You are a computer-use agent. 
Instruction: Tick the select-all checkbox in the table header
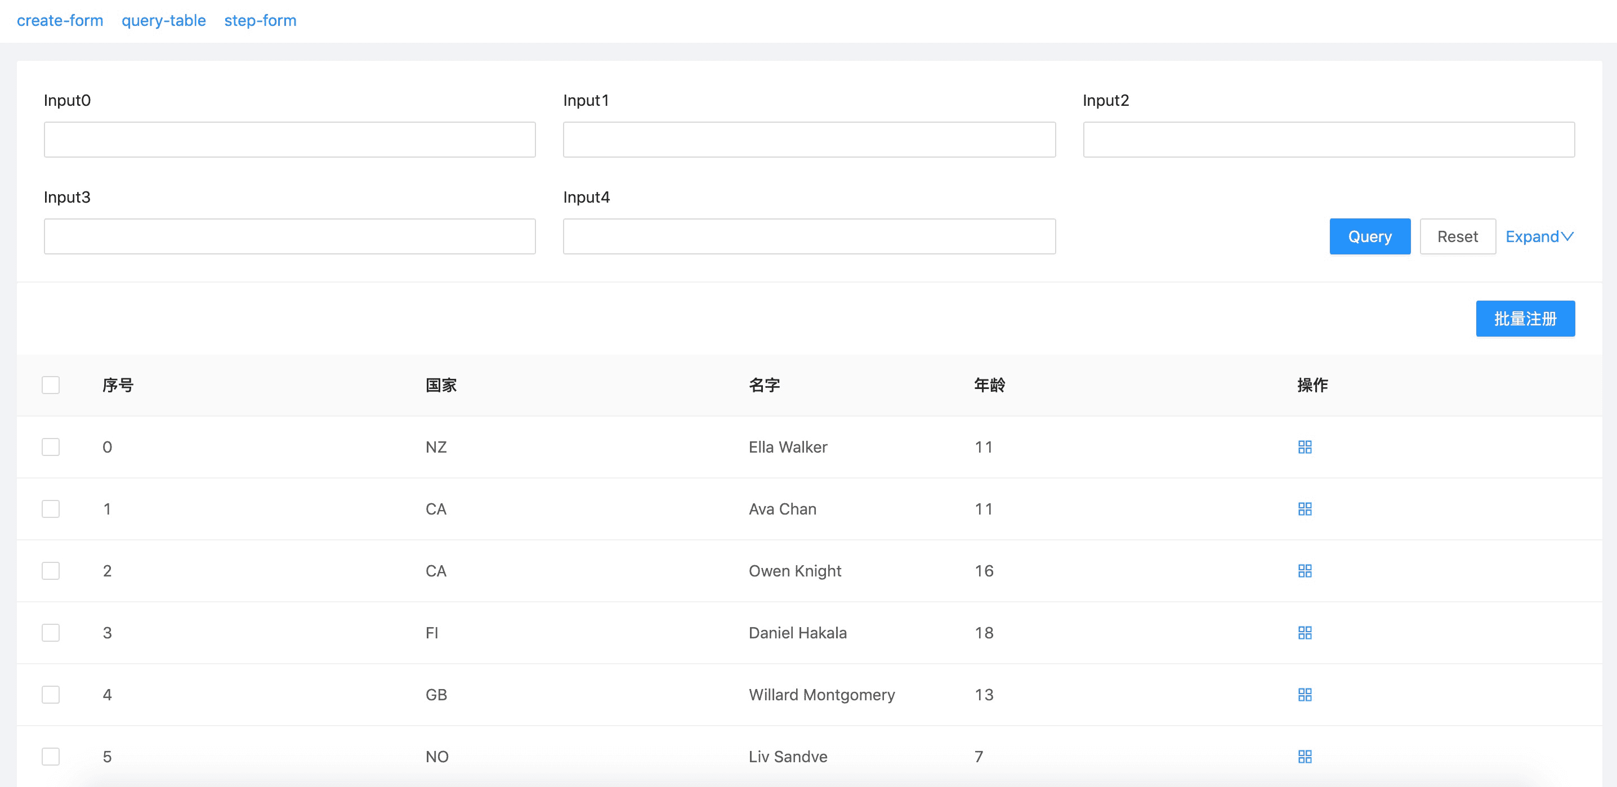tap(51, 384)
